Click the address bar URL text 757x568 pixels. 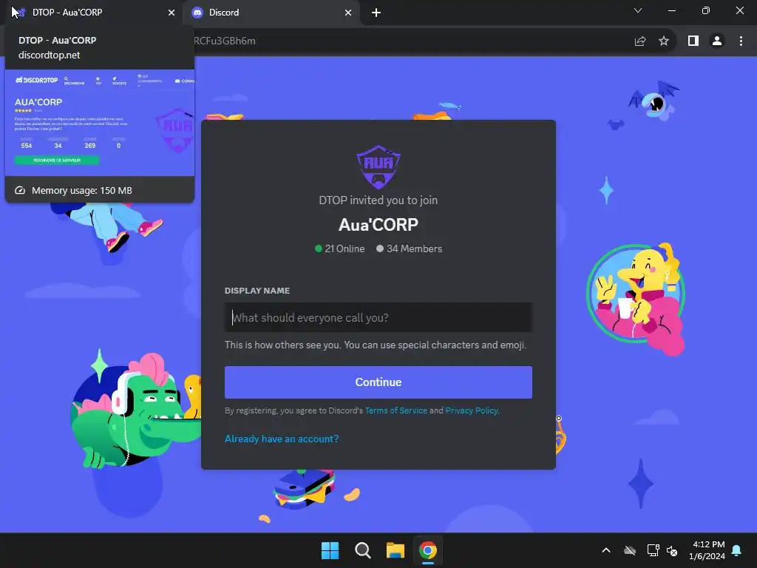[225, 41]
